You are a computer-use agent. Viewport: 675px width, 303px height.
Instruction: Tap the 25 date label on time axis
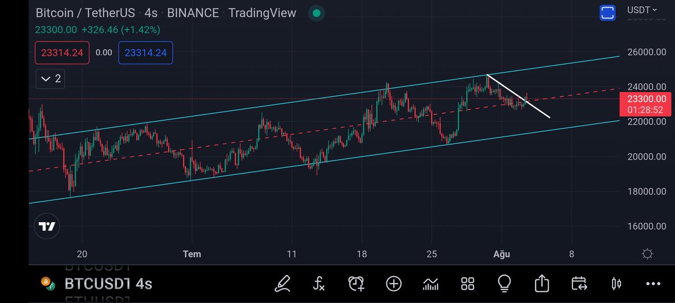tap(431, 254)
